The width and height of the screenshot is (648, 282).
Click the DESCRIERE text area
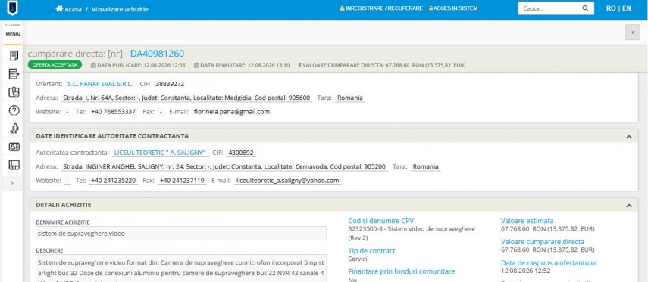click(181, 268)
